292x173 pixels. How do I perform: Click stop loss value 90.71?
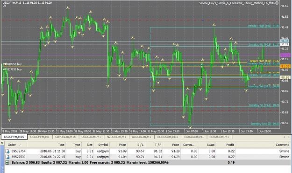pyautogui.click(x=140, y=157)
